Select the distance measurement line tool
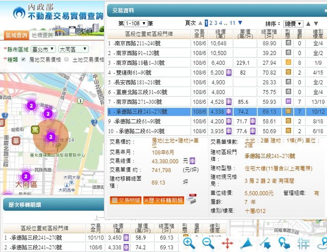Screen dimensions: 327x252 click(x=265, y=243)
